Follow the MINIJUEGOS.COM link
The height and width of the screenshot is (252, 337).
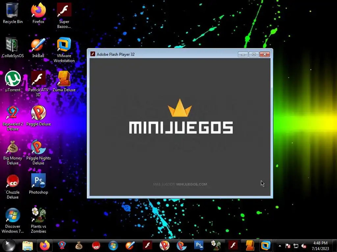coord(192,184)
